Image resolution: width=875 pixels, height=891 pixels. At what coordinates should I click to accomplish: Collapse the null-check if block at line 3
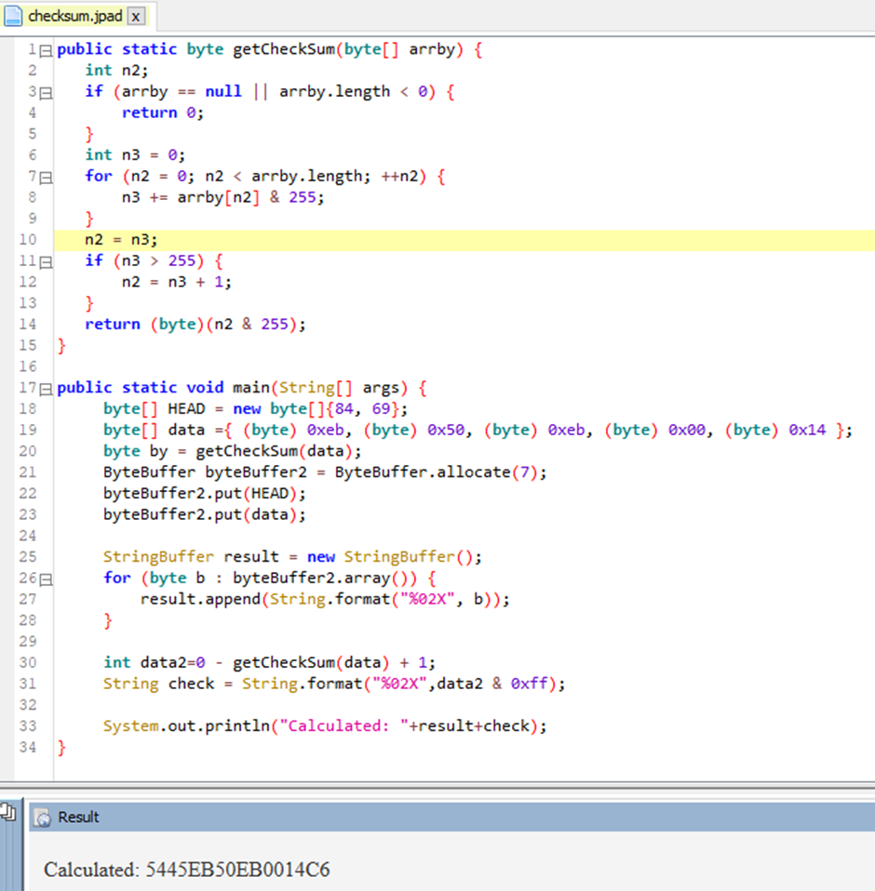click(x=47, y=92)
